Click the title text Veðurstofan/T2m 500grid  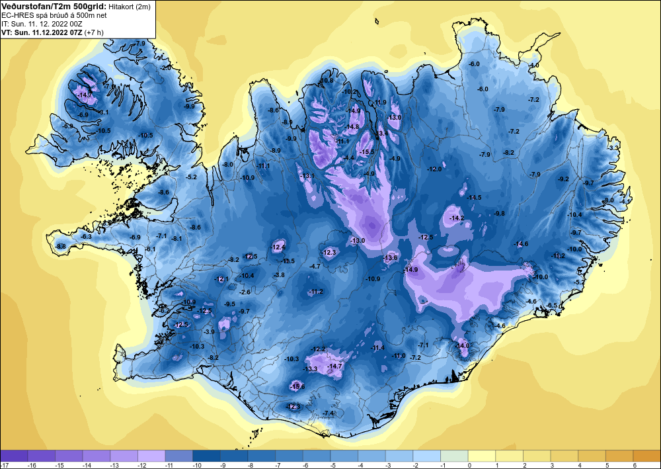(54, 6)
